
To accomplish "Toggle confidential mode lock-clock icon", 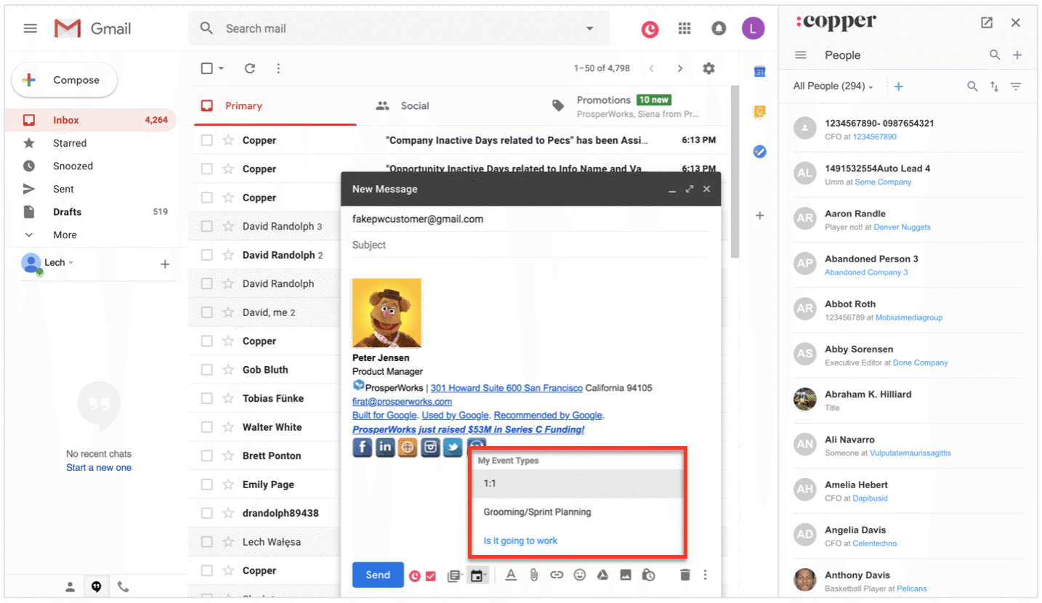I will 649,575.
